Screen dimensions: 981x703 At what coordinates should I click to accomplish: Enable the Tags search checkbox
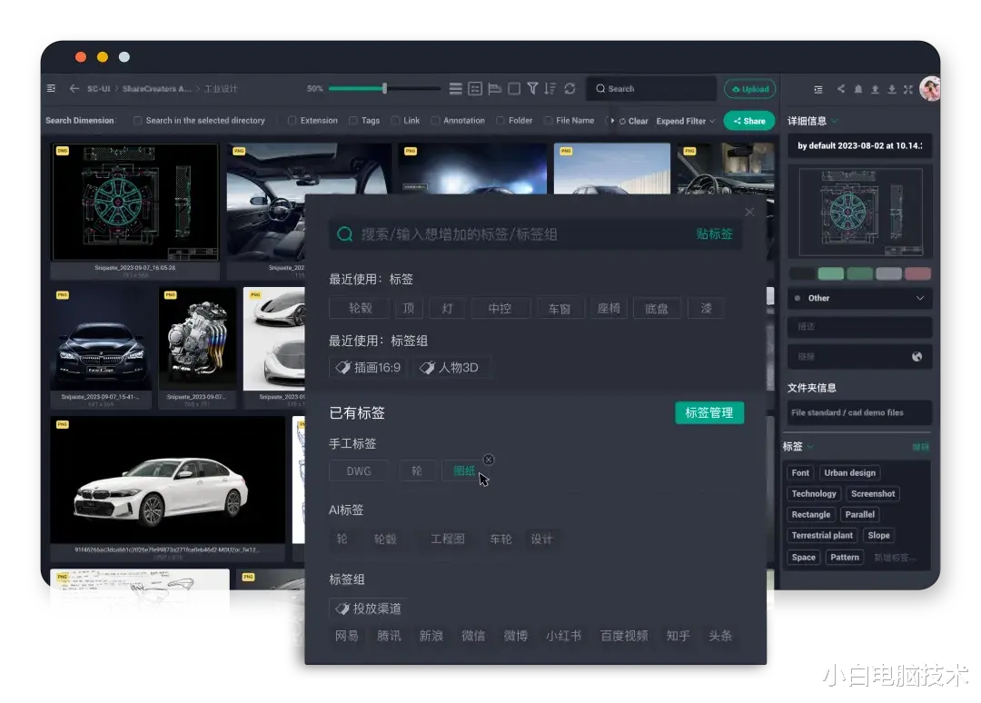353,121
